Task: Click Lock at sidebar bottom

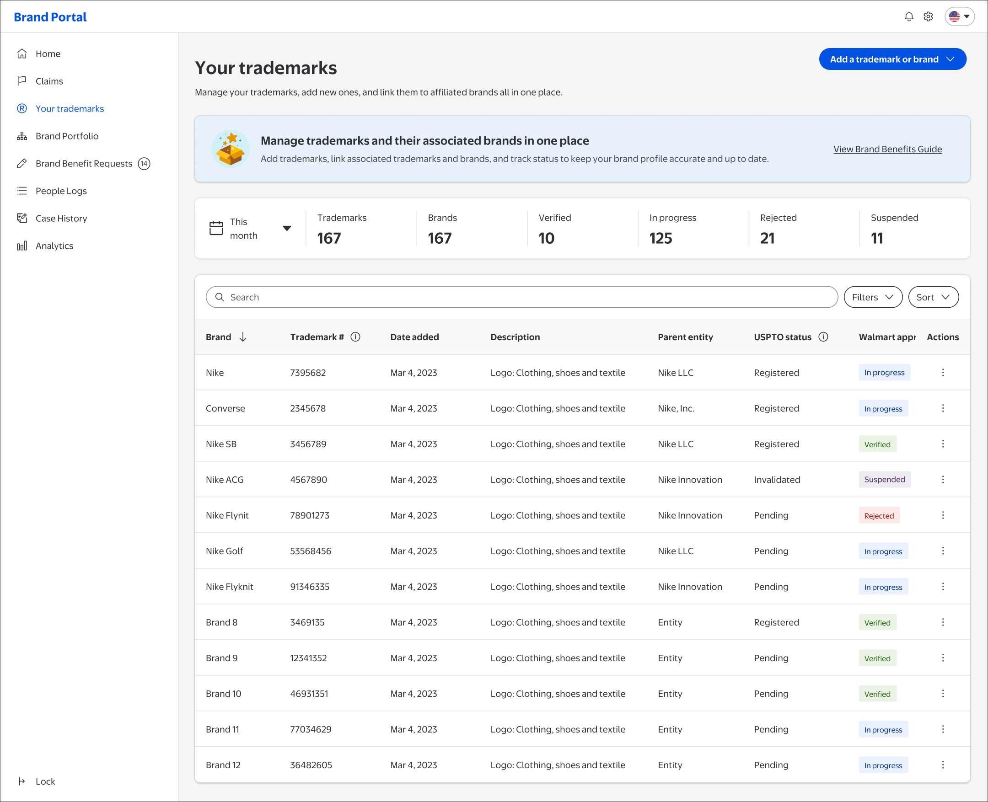Action: coord(45,781)
